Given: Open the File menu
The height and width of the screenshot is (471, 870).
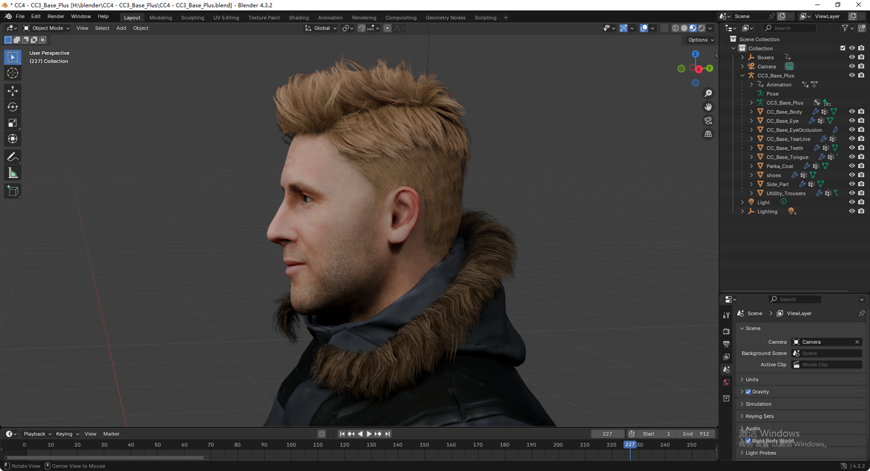Looking at the screenshot, I should coord(20,16).
